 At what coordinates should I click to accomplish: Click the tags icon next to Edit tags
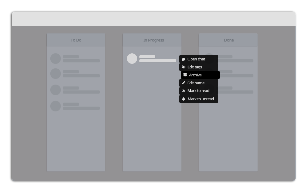click(x=184, y=67)
